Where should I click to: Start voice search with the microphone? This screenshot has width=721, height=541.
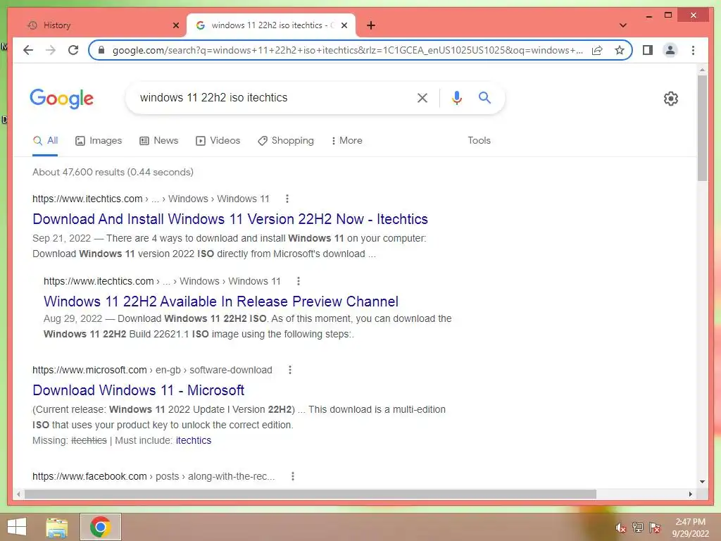click(x=456, y=97)
